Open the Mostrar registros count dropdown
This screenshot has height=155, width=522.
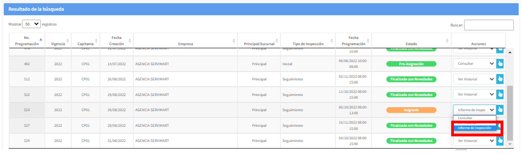[x=32, y=24]
